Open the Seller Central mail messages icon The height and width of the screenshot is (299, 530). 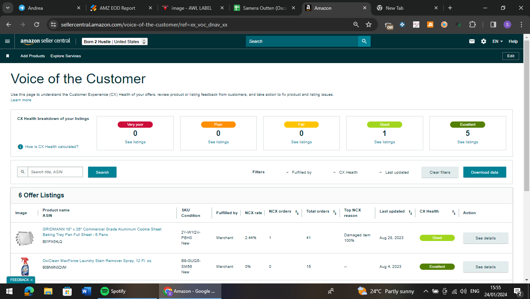click(472, 41)
